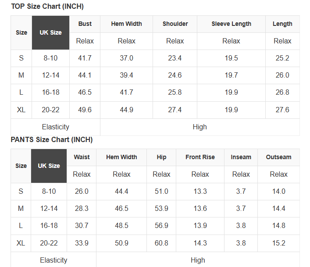Viewport: 310px width, 267px height.
Task: Click the Shoulder column header
Action: 175,24
